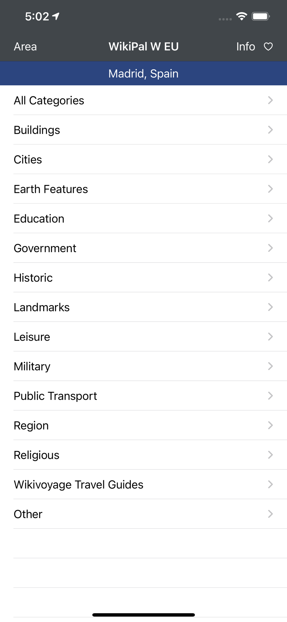Tap the arrow icon beside Public Transport
The width and height of the screenshot is (287, 622).
coord(271,396)
